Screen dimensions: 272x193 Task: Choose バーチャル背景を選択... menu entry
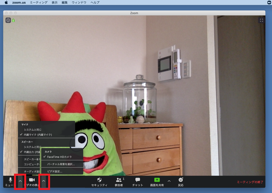(62, 164)
